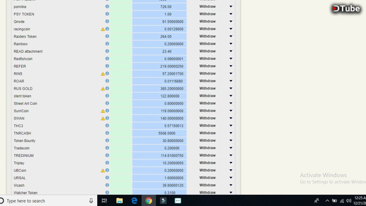Screen dimensions: 366x206
Task: Open Vicash info icon
Action: (x=107, y=185)
